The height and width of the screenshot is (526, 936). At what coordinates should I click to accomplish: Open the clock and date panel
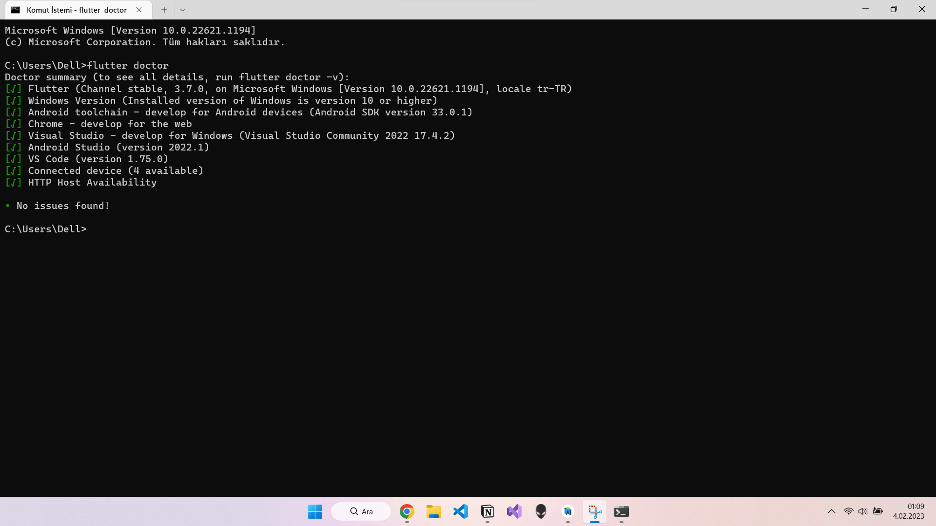pyautogui.click(x=908, y=511)
